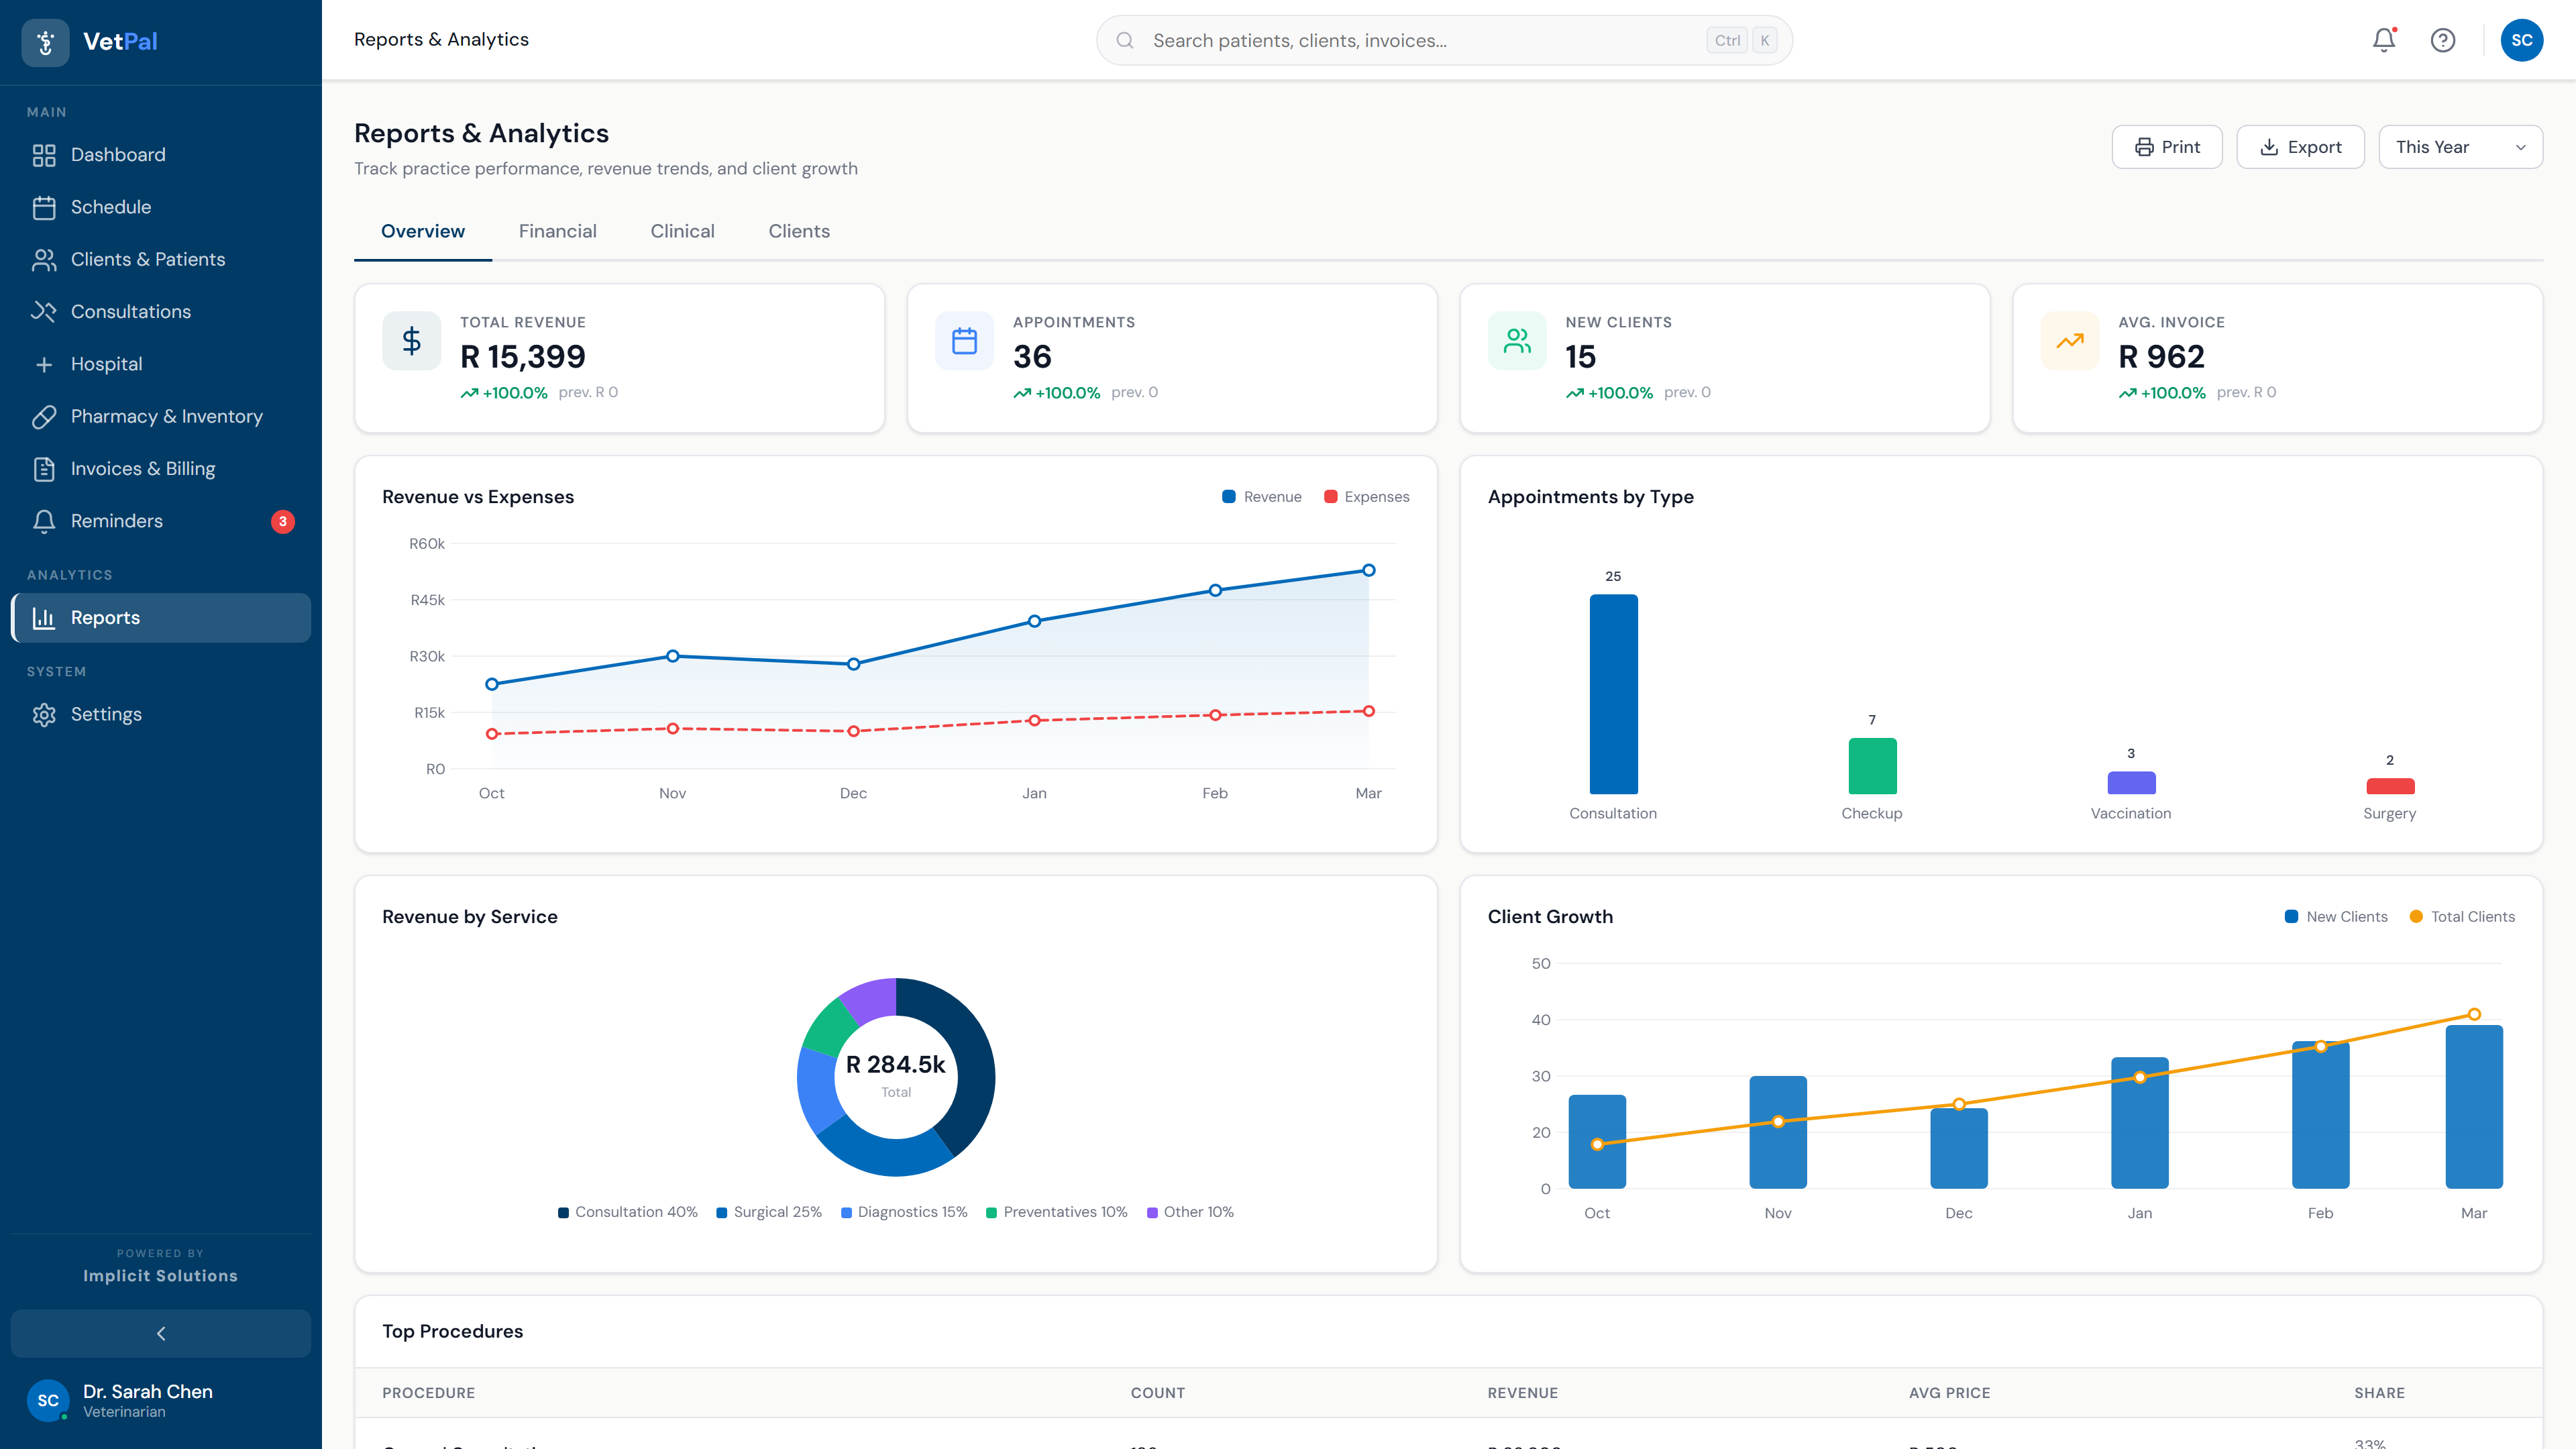The height and width of the screenshot is (1449, 2576).
Task: Open Clients & Patients section
Action: (x=148, y=259)
